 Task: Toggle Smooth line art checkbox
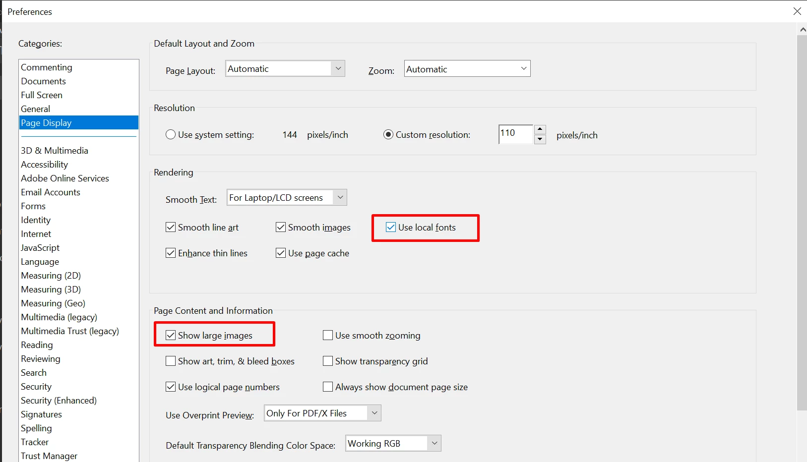tap(171, 227)
